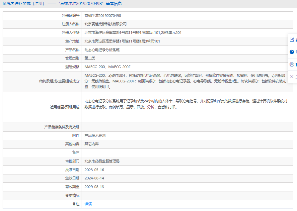Screen dimensions: 297x211
Task: Click the 变更情况 label
Action: point(72,195)
